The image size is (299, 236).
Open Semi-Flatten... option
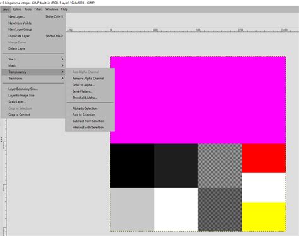pos(90,91)
